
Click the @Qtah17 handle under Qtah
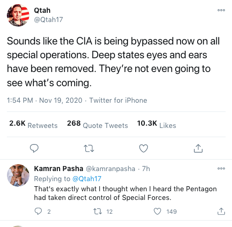click(48, 20)
